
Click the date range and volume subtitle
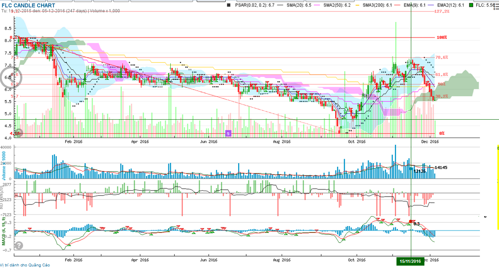click(x=60, y=11)
